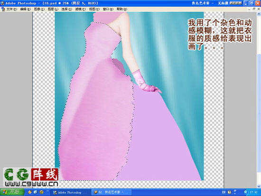
Task: Open the 帮助 (Help) menu
Action: 121,9
